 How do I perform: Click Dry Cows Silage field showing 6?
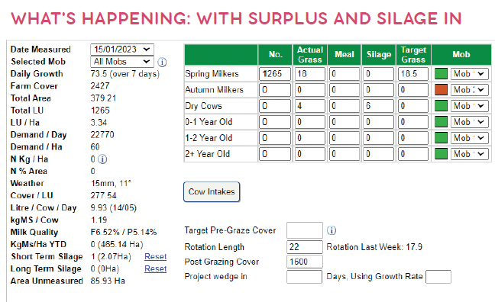pyautogui.click(x=378, y=106)
